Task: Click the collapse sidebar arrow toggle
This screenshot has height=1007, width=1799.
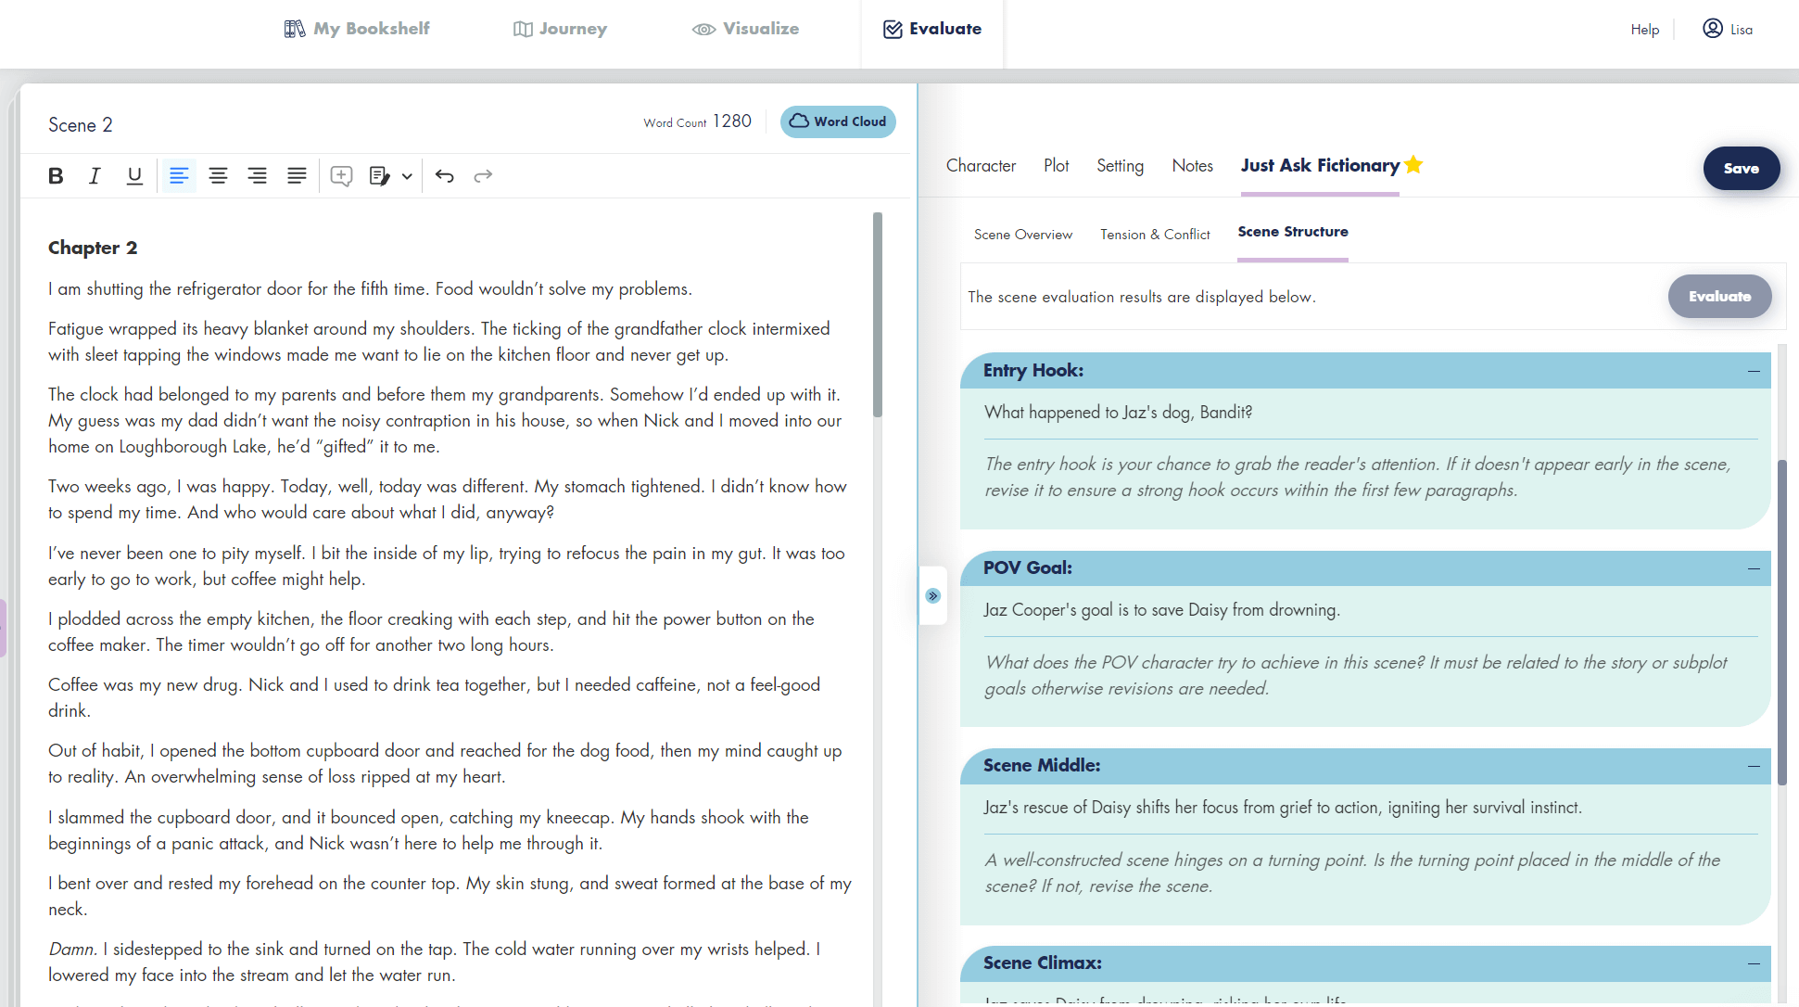Action: 934,594
